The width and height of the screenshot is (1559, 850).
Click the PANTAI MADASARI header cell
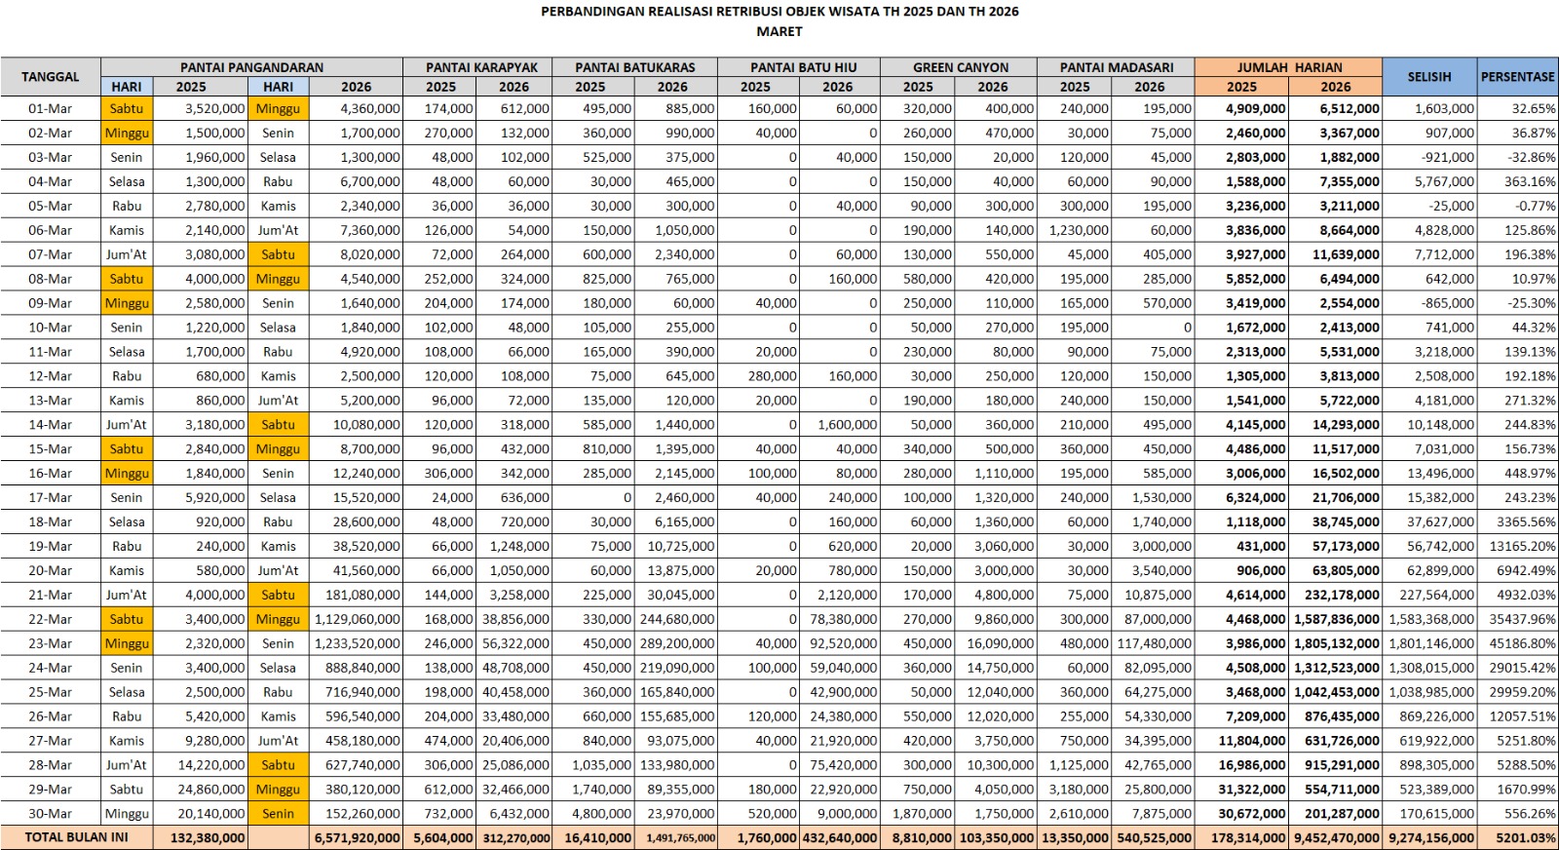1116,67
